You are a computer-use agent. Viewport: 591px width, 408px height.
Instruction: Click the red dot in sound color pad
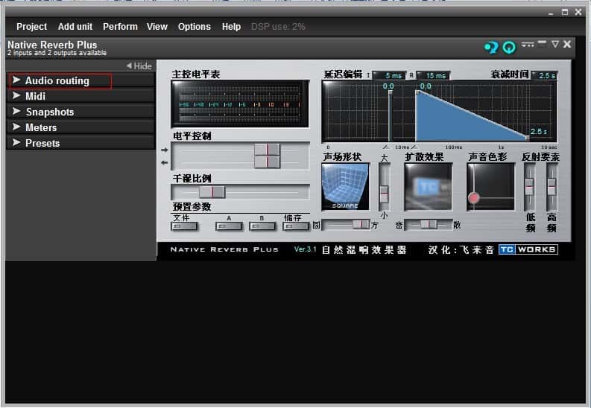473,197
